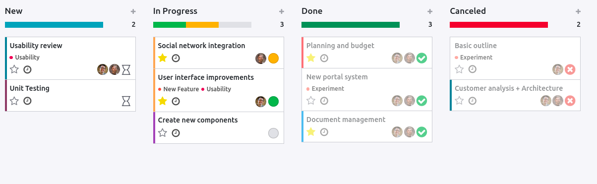This screenshot has width=597, height=184.
Task: Open green state dropdown on User interface improvements
Action: pos(273,102)
